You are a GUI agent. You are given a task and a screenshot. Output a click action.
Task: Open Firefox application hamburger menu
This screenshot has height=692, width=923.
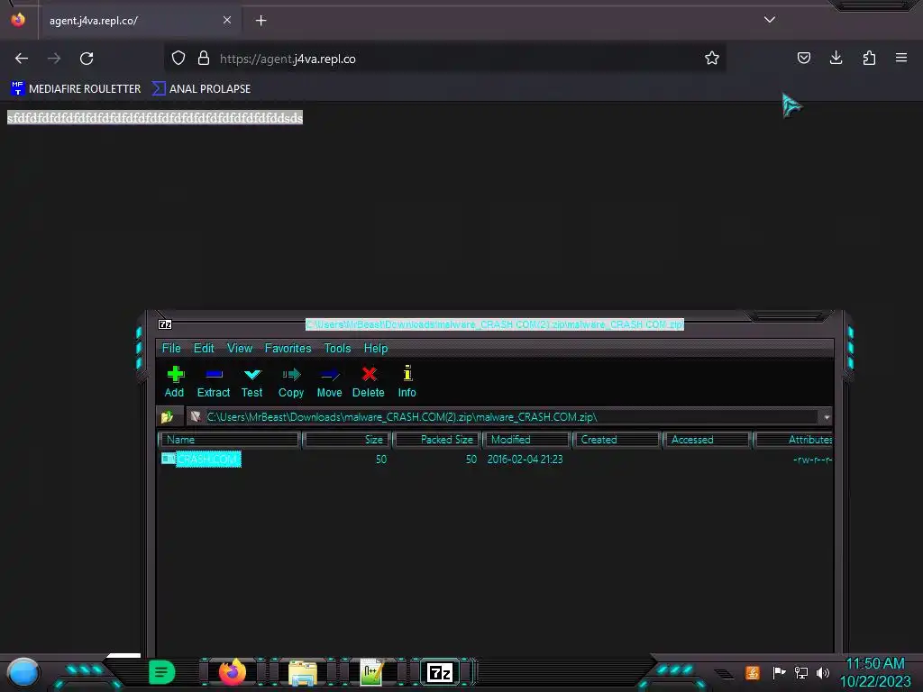point(901,58)
